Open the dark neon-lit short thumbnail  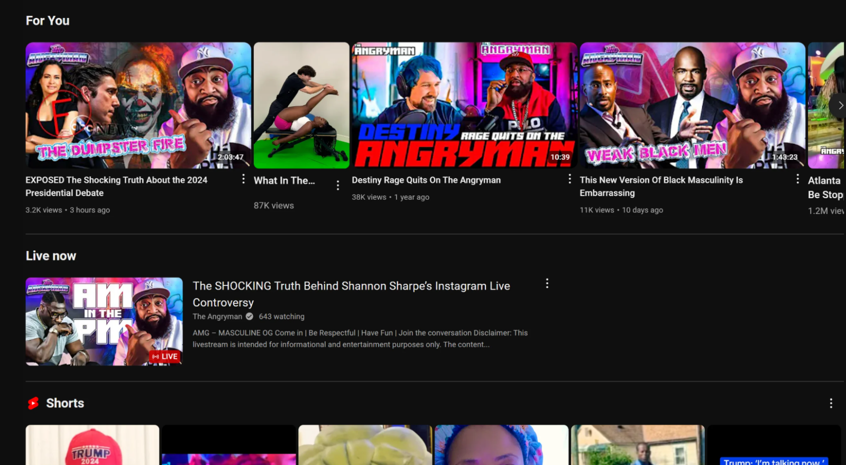point(229,445)
